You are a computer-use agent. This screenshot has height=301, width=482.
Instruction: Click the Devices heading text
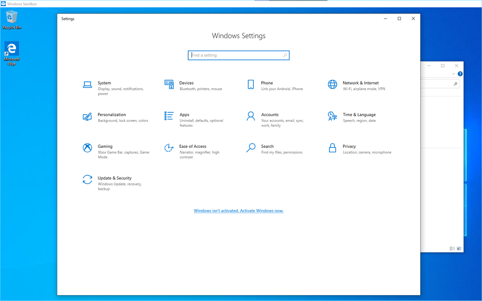[x=186, y=83]
